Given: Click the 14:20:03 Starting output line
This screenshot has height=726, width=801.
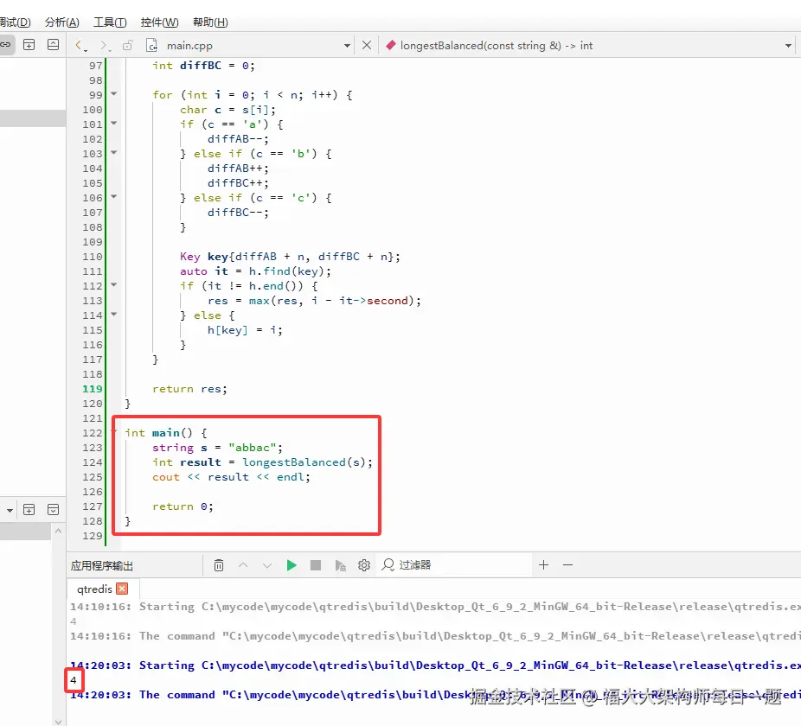Looking at the screenshot, I should point(435,665).
